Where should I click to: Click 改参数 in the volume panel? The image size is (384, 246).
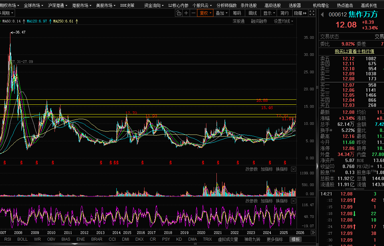[x=252, y=169]
